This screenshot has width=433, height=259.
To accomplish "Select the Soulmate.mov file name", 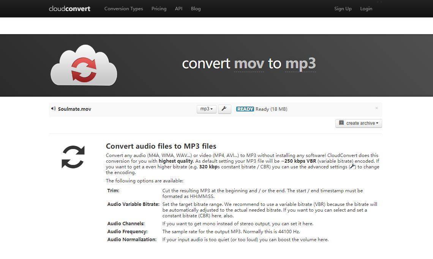I will (74, 109).
